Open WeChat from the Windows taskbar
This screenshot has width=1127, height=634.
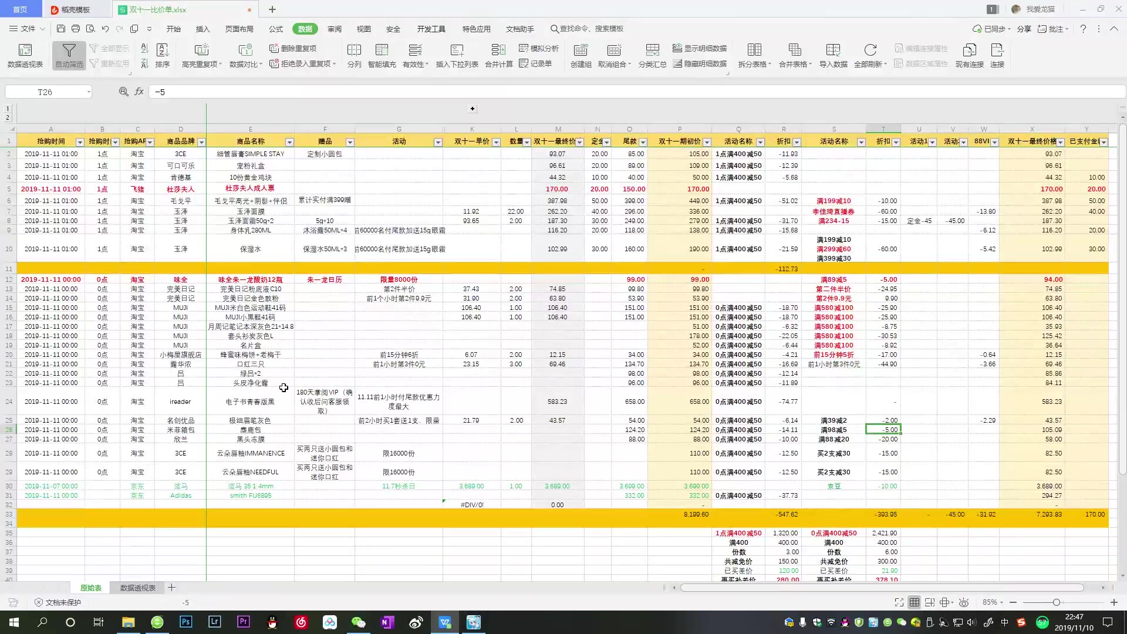(358, 622)
